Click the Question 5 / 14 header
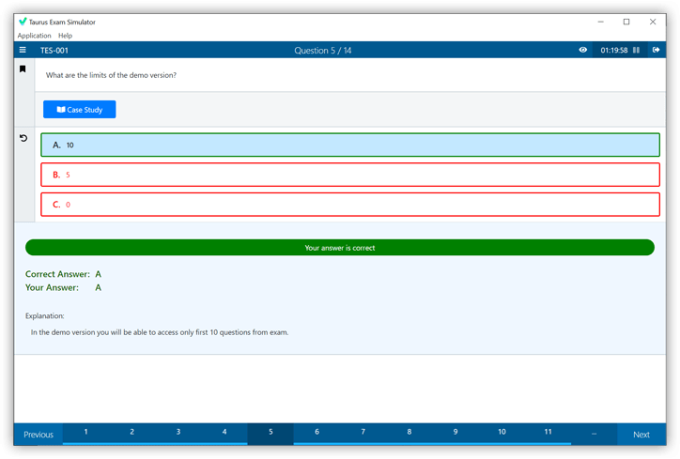Screen dimensions: 680x459 (323, 51)
